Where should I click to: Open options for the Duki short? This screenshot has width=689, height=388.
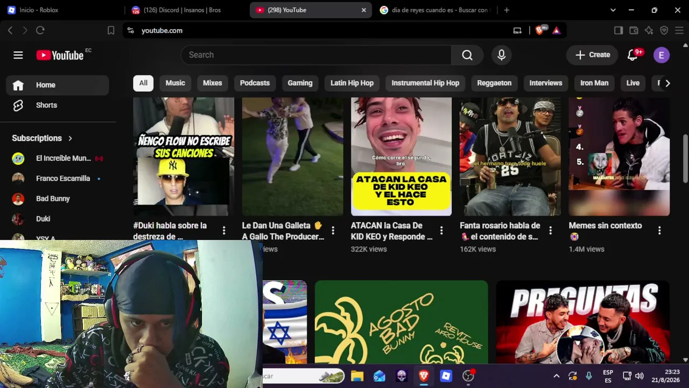(224, 231)
